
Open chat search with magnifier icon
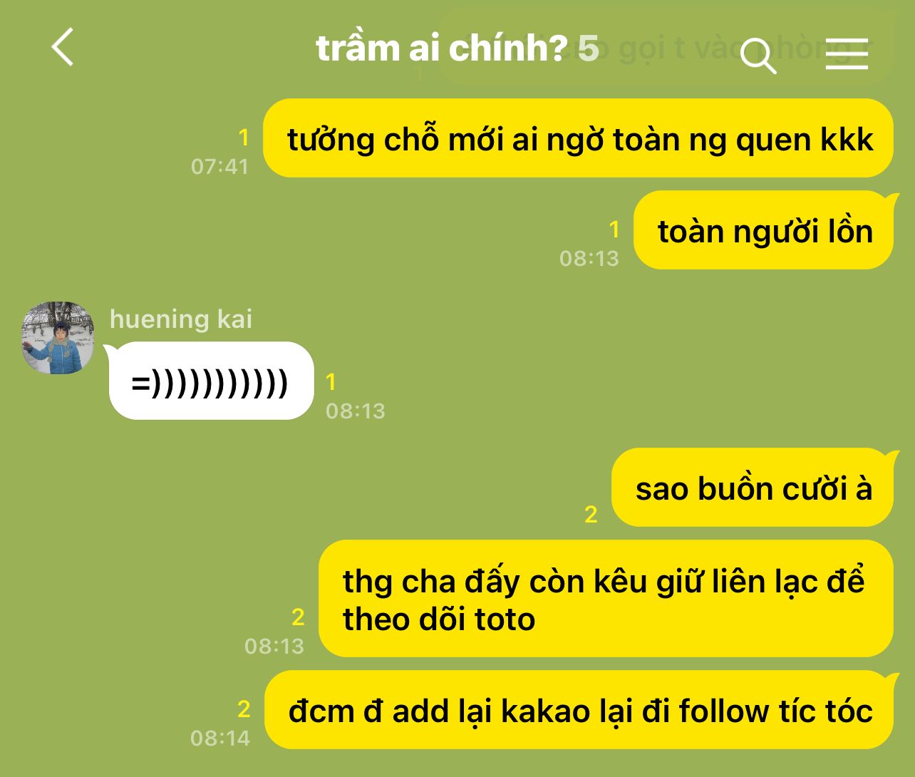pyautogui.click(x=758, y=56)
